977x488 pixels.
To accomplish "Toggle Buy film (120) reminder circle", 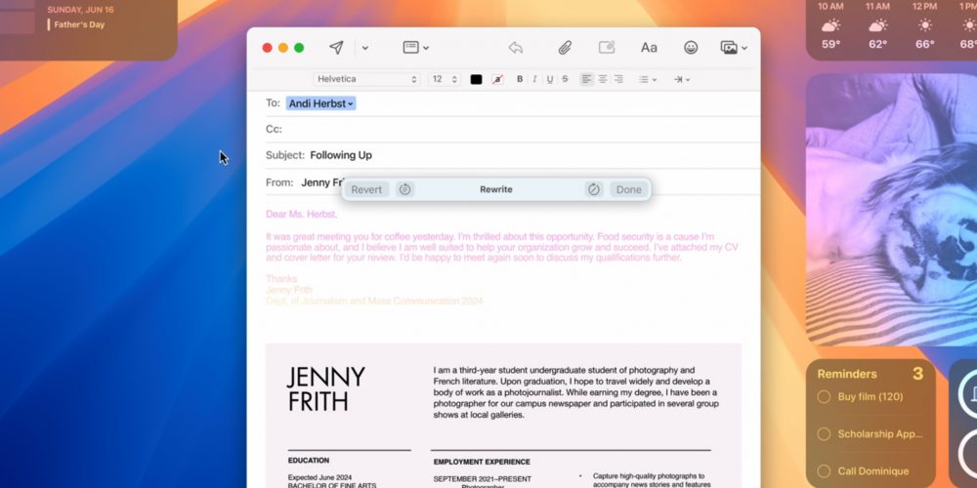I will [824, 397].
